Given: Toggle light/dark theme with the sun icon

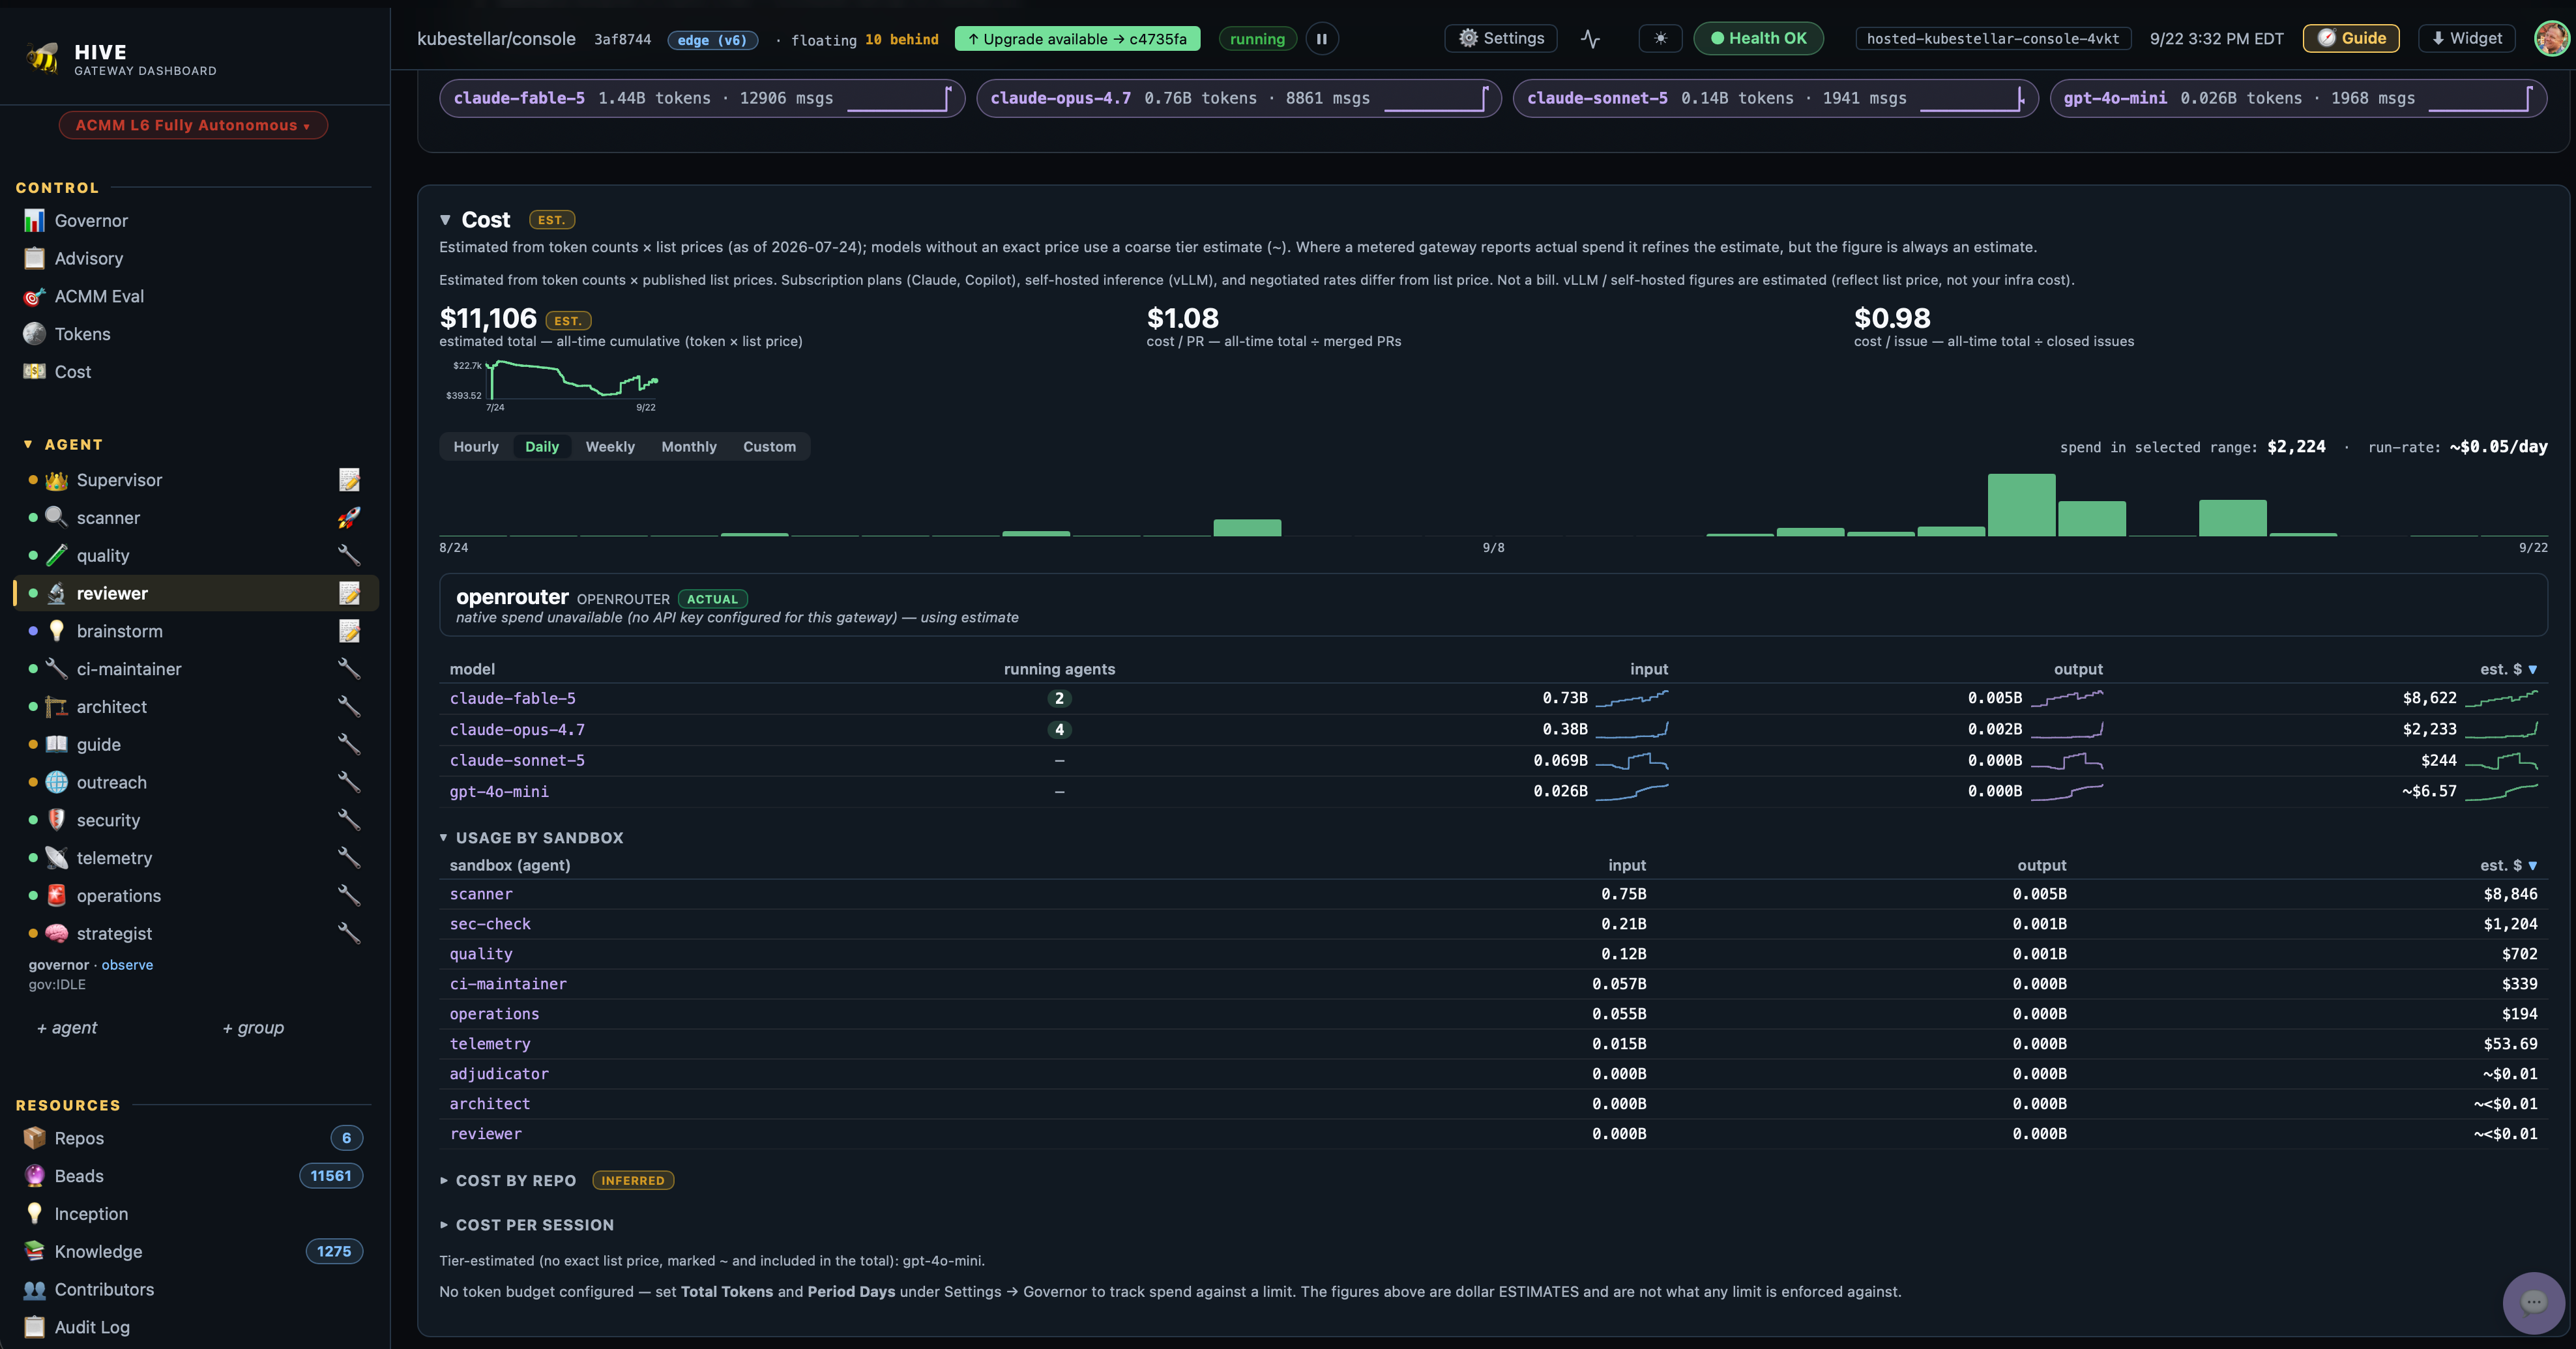Looking at the screenshot, I should tap(1660, 39).
